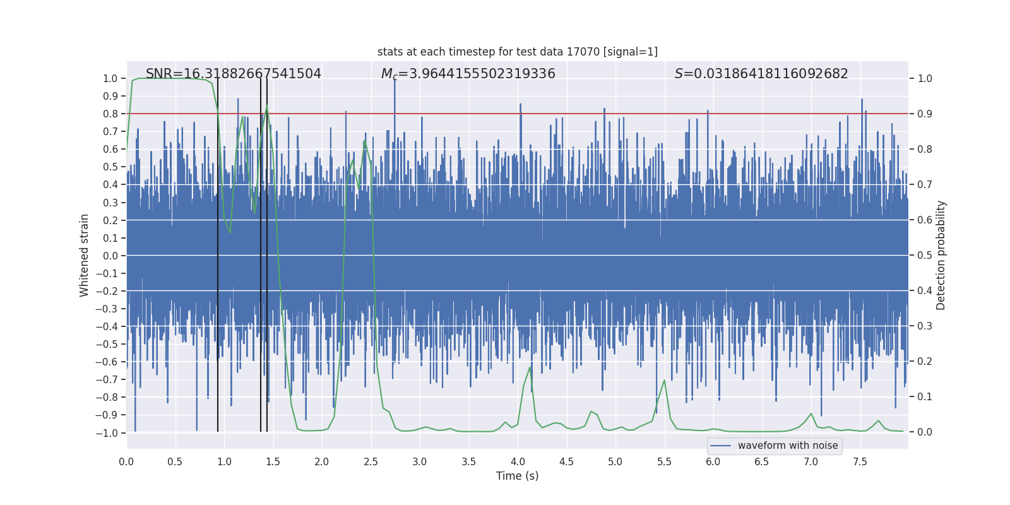
Task: Click the third black vertical marker near 1.5s
Action: 267,255
